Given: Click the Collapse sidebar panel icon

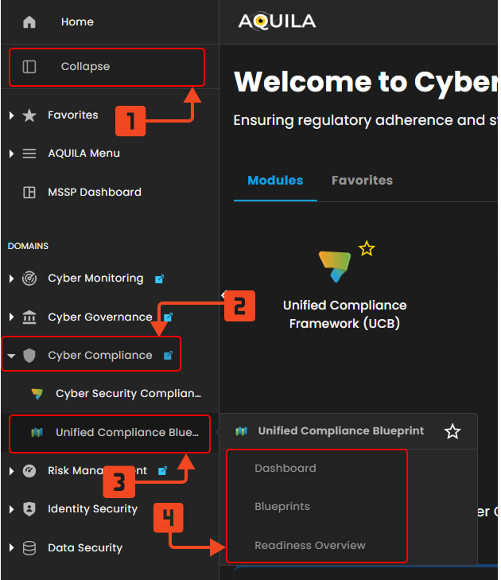Looking at the screenshot, I should 29,67.
